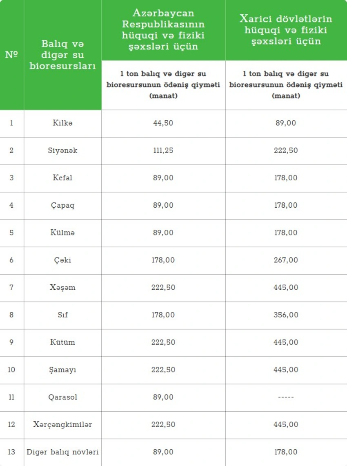The height and width of the screenshot is (466, 347).
Task: Click the dashes in Qarasol row
Action: (x=286, y=397)
